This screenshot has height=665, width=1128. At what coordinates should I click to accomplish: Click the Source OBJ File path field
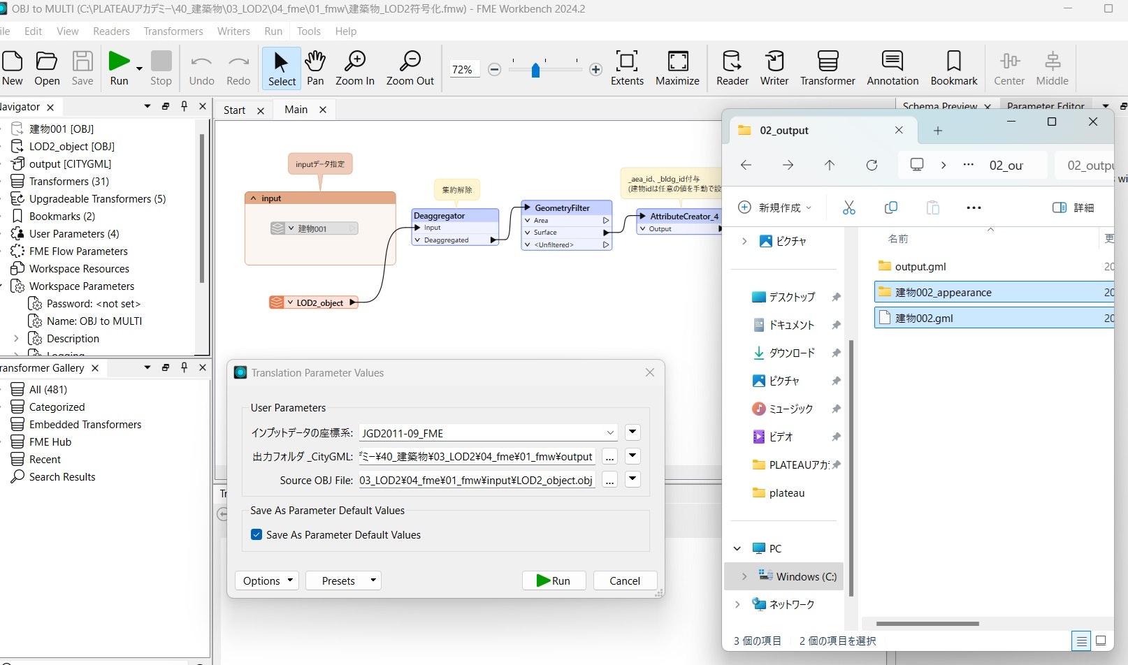(x=477, y=480)
